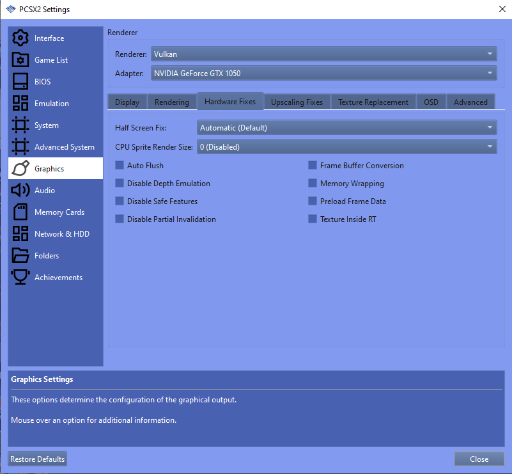Click the CPU Sprite Render Size label
Image resolution: width=512 pixels, height=474 pixels.
point(154,147)
